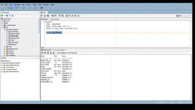Click the funnel Filter icon in Connections panel
195x110 pixels.
pyautogui.click(x=10, y=16)
